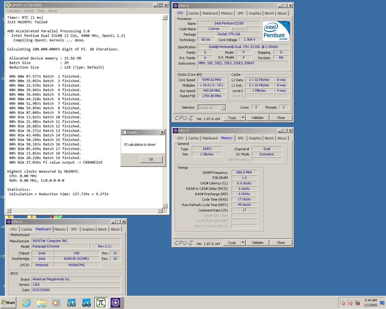Click left arrow of GPUPI horizontal scrollbar
This screenshot has height=309, width=386.
pyautogui.click(x=8, y=210)
